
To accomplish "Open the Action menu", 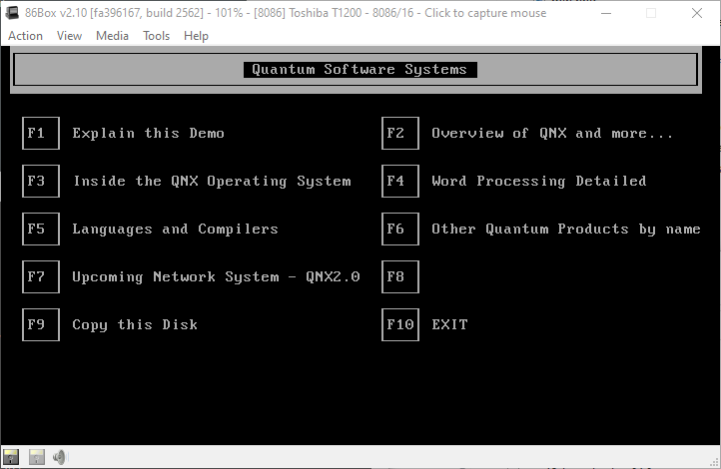I will [x=25, y=36].
